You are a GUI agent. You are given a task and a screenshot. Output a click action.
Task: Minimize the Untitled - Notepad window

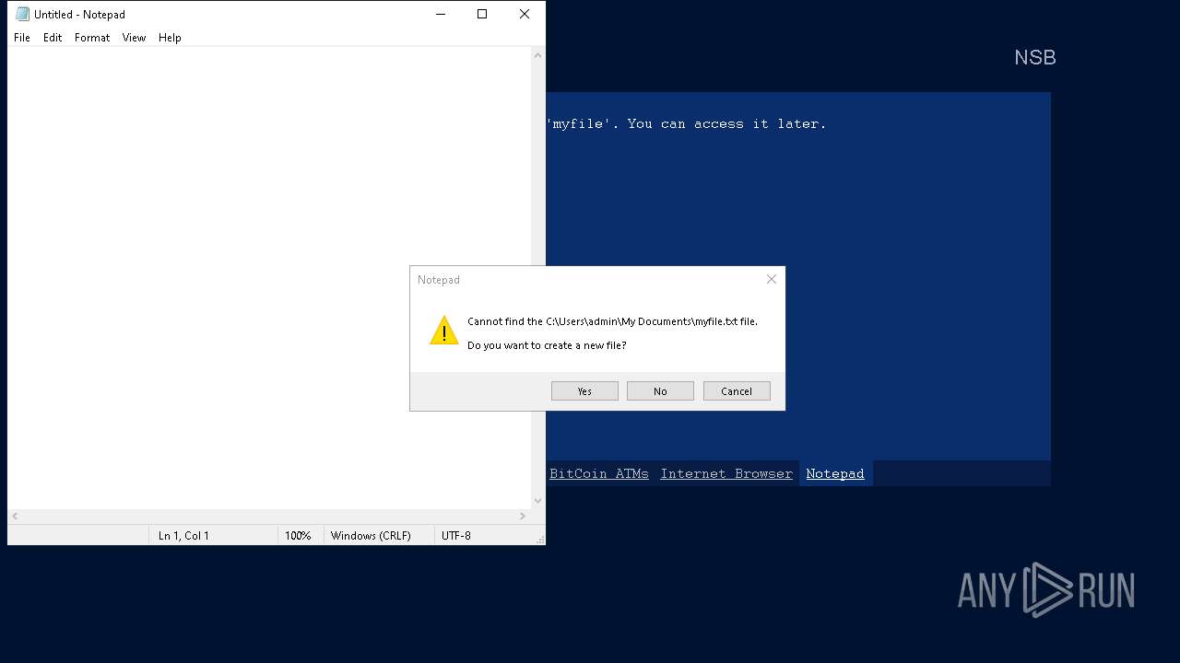pos(440,14)
